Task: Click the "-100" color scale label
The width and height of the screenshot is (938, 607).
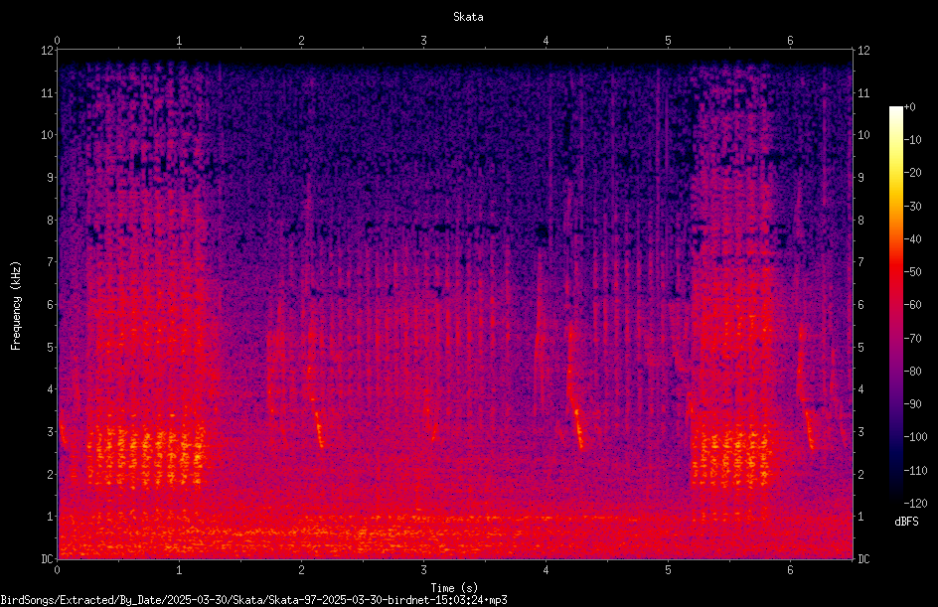Action: pos(915,437)
